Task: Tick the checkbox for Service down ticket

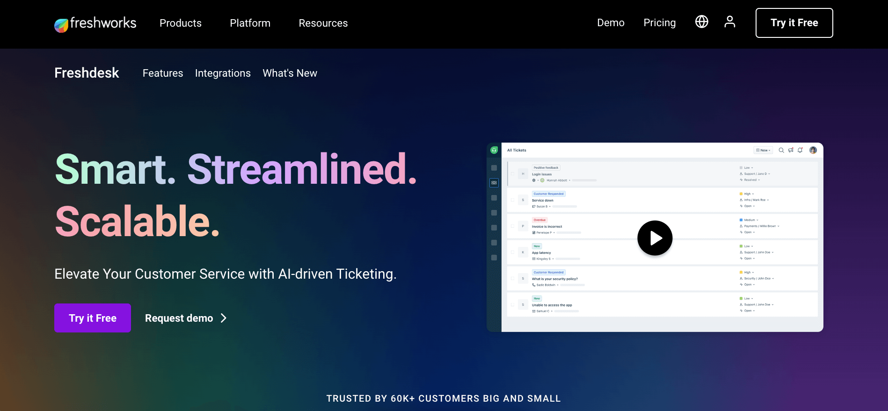Action: 513,200
